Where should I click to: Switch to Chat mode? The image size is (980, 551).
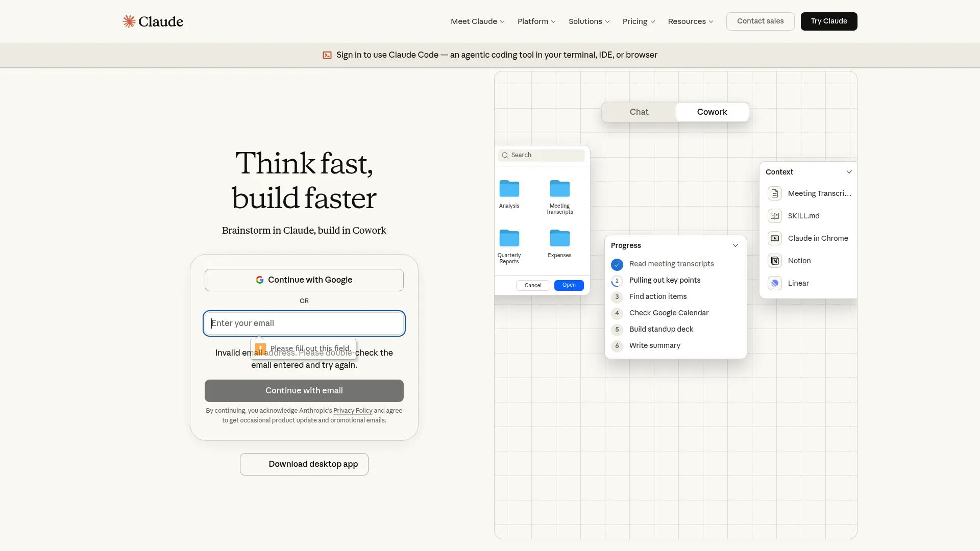639,112
